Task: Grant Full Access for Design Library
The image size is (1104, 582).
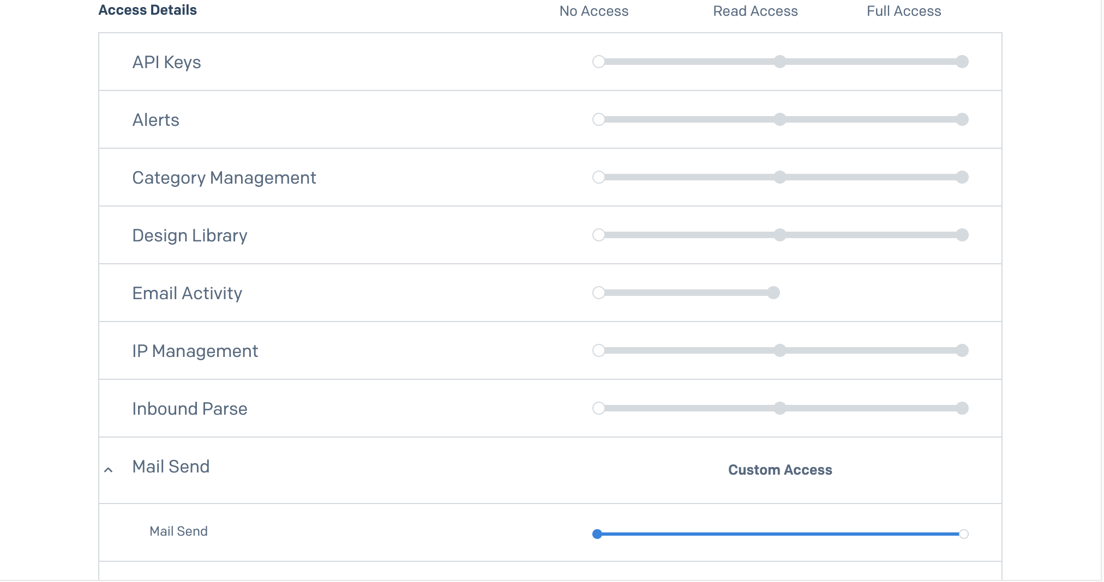Action: tap(963, 235)
